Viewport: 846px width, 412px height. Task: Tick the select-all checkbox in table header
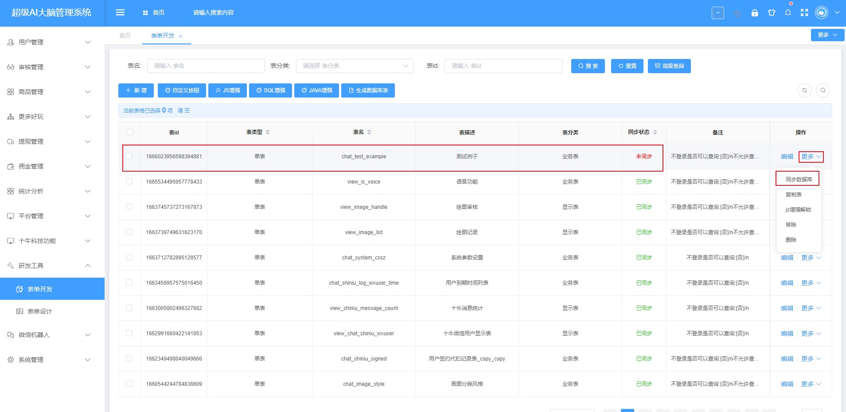[x=130, y=132]
